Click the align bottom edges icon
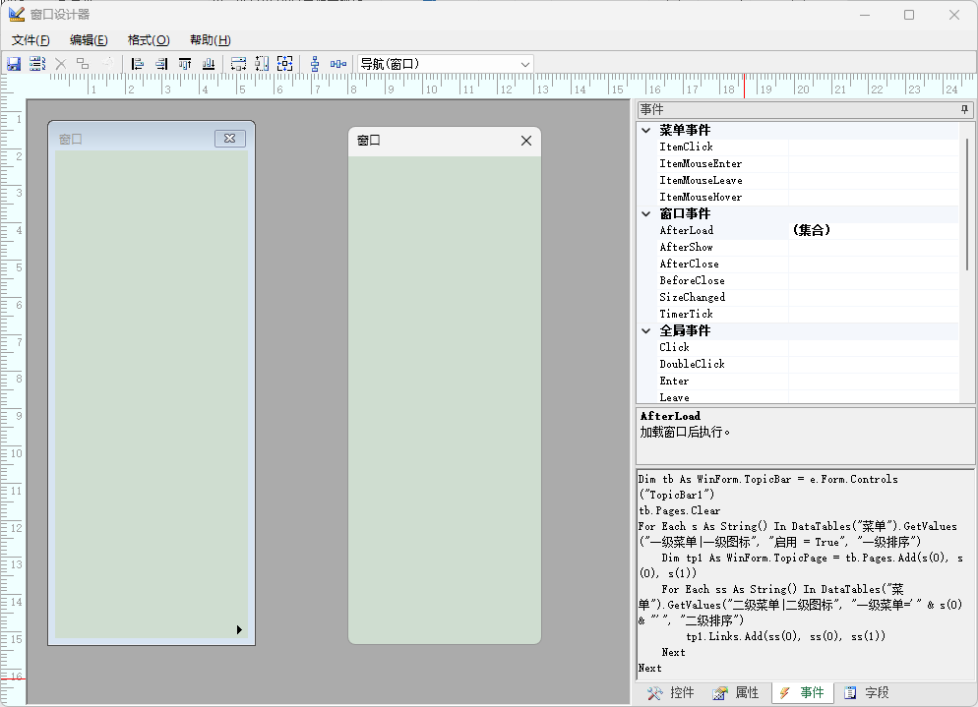 (209, 64)
